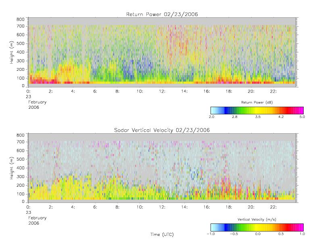Image resolution: width=319 pixels, height=246 pixels.
Task: Click the Return Power heatmap plot area
Action: tap(162, 52)
